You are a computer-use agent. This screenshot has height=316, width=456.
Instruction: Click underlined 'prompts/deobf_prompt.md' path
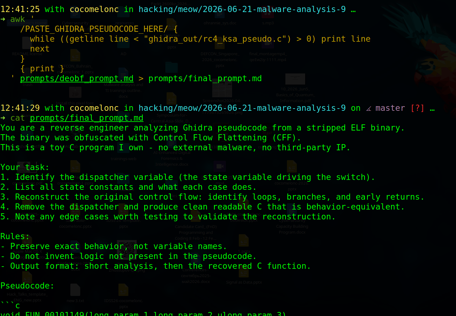point(77,78)
